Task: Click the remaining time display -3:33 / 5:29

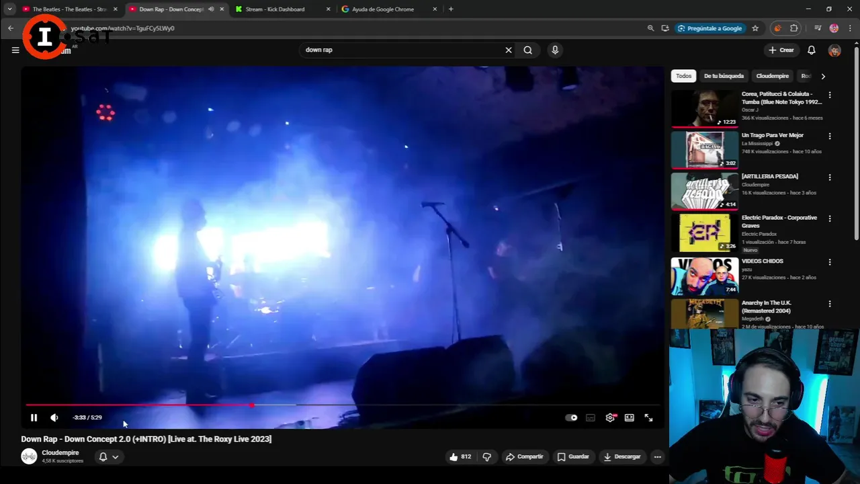Action: pos(87,417)
